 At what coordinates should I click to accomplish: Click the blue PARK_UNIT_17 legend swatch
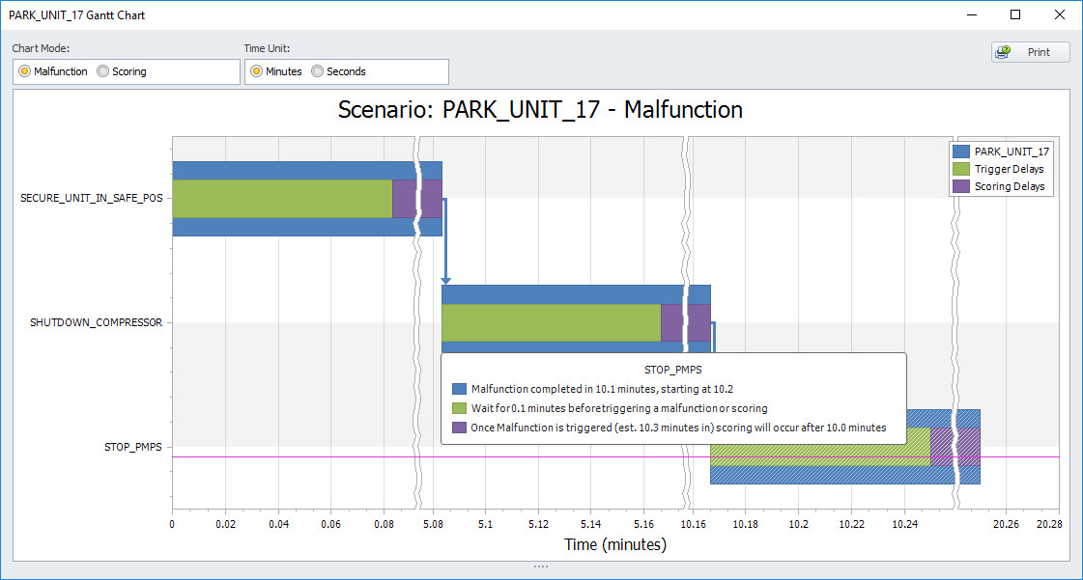pos(960,152)
